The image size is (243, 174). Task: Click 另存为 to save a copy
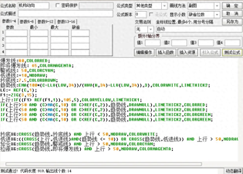pyautogui.click(x=232, y=22)
